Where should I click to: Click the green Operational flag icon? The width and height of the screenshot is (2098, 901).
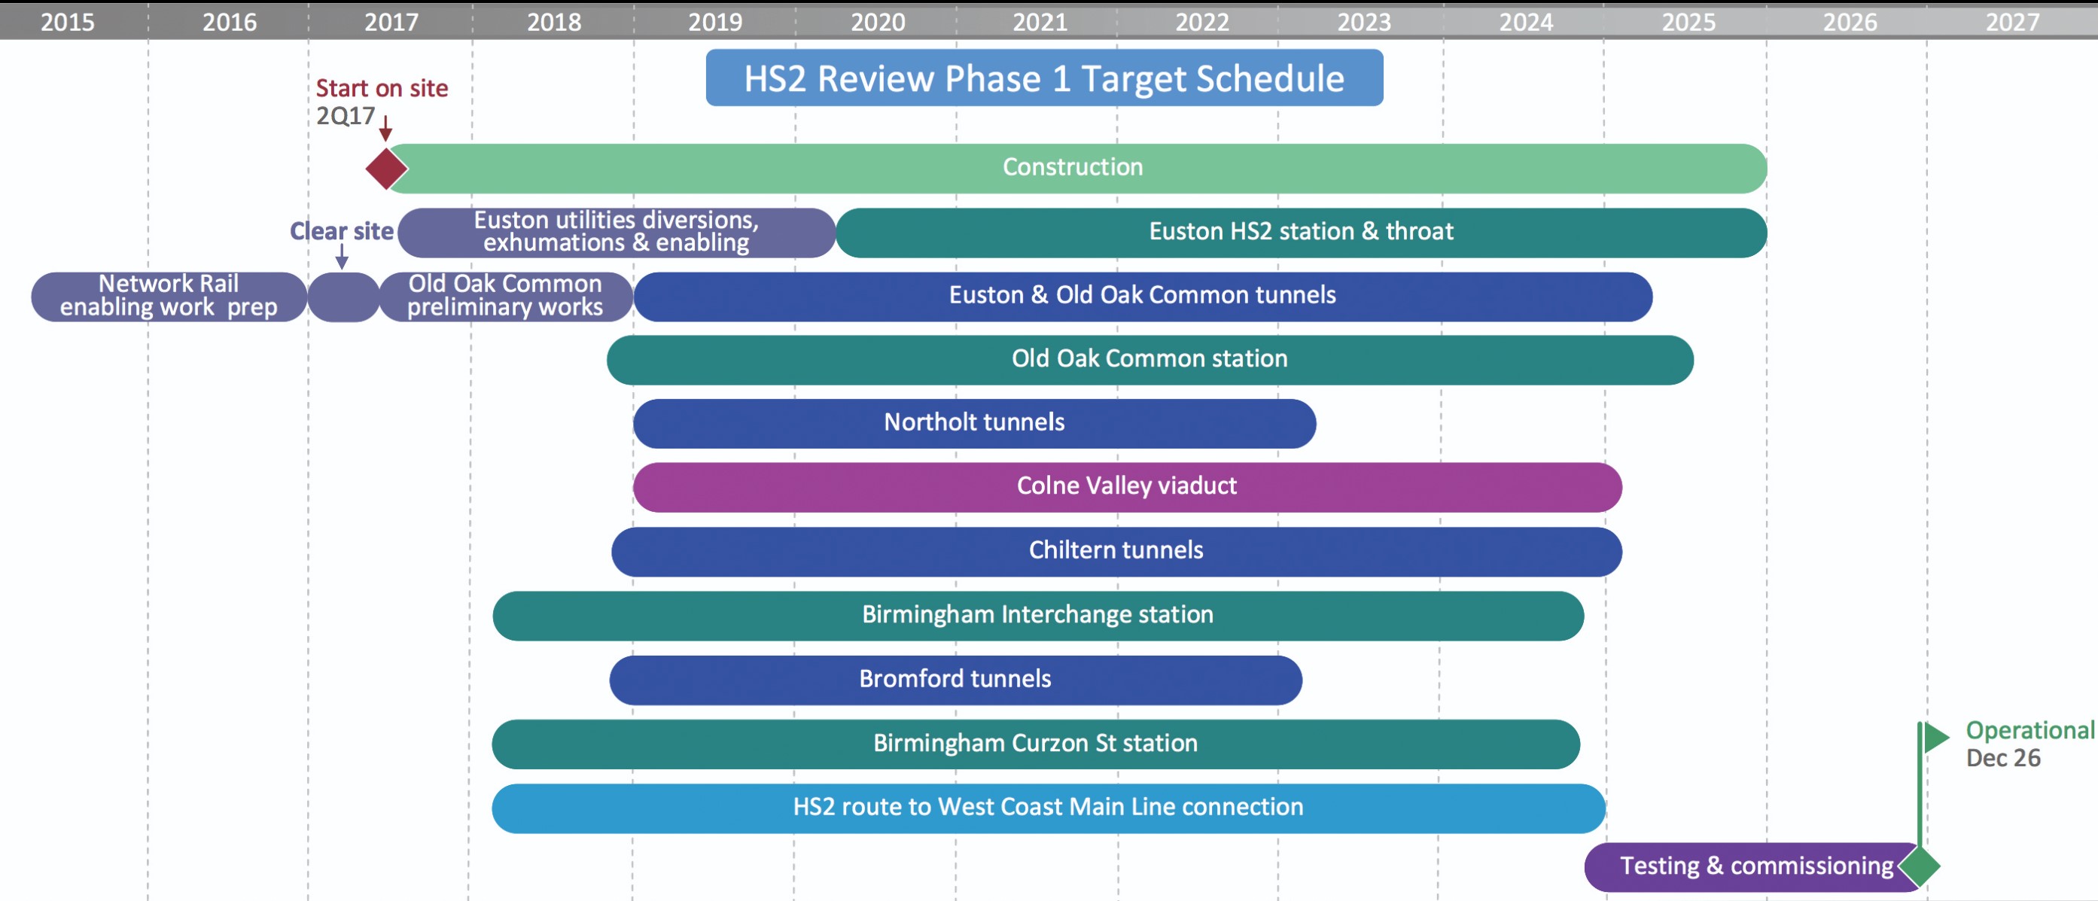1935,738
